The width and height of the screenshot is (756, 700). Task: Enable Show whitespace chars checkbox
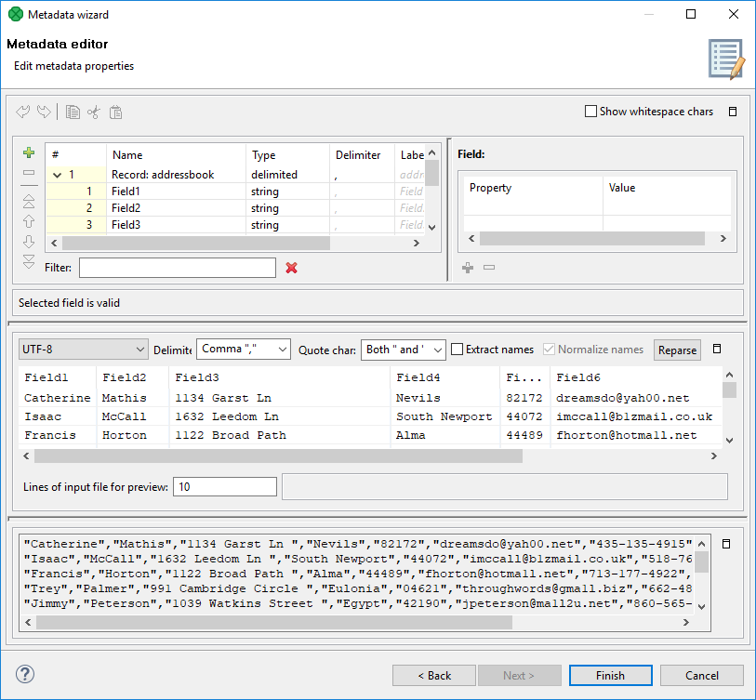pyautogui.click(x=590, y=112)
